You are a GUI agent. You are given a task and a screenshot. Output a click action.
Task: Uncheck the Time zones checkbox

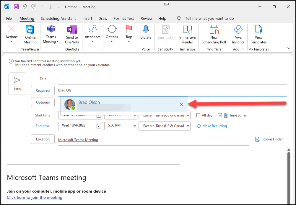click(x=220, y=115)
